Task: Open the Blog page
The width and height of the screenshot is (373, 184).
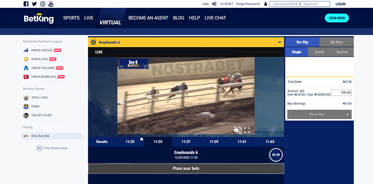Action: pos(179,18)
